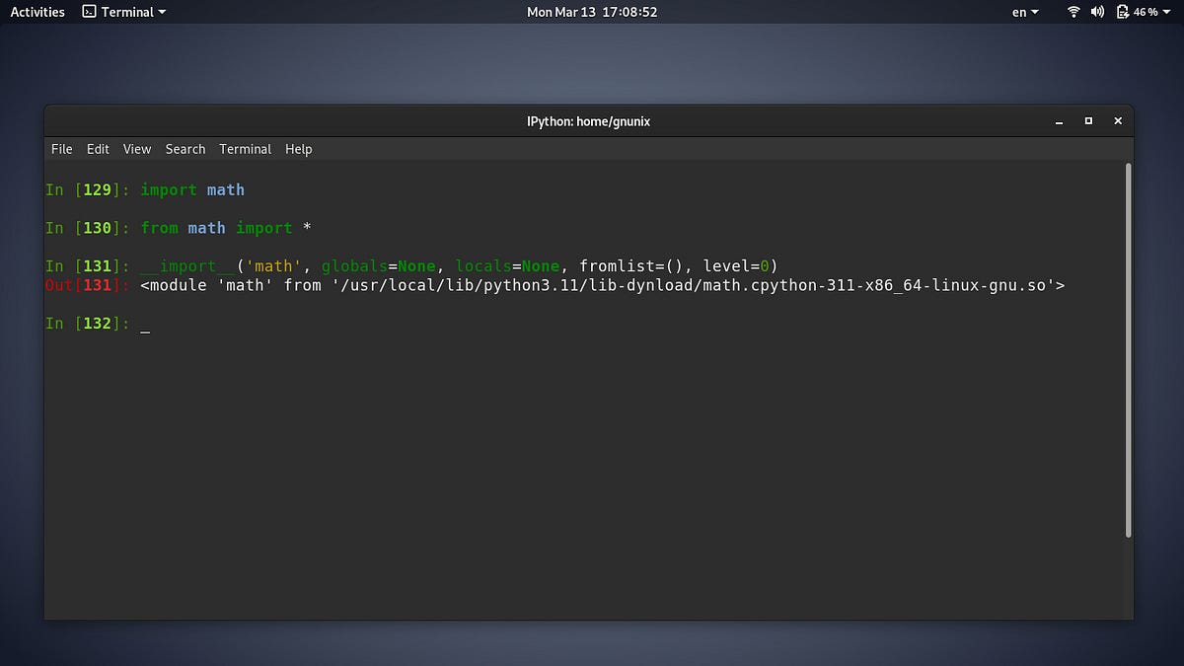Open the File menu
This screenshot has width=1184, height=666.
coord(61,149)
